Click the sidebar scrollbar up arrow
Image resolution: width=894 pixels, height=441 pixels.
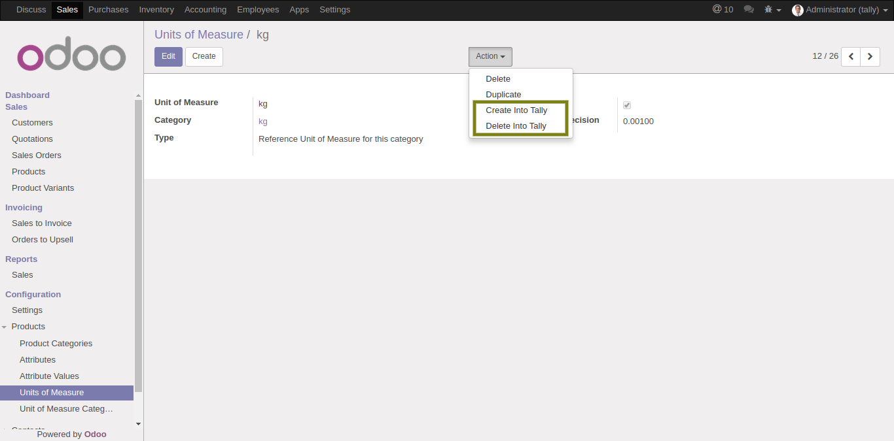click(138, 95)
